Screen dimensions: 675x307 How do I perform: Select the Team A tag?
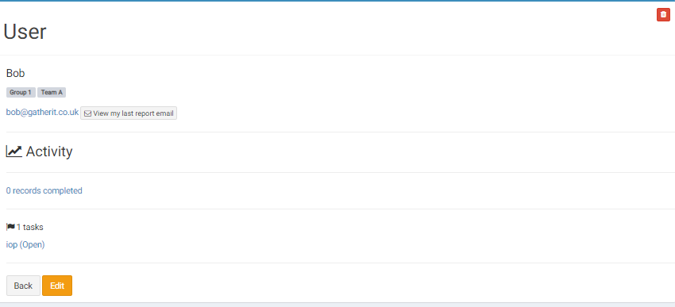click(52, 93)
